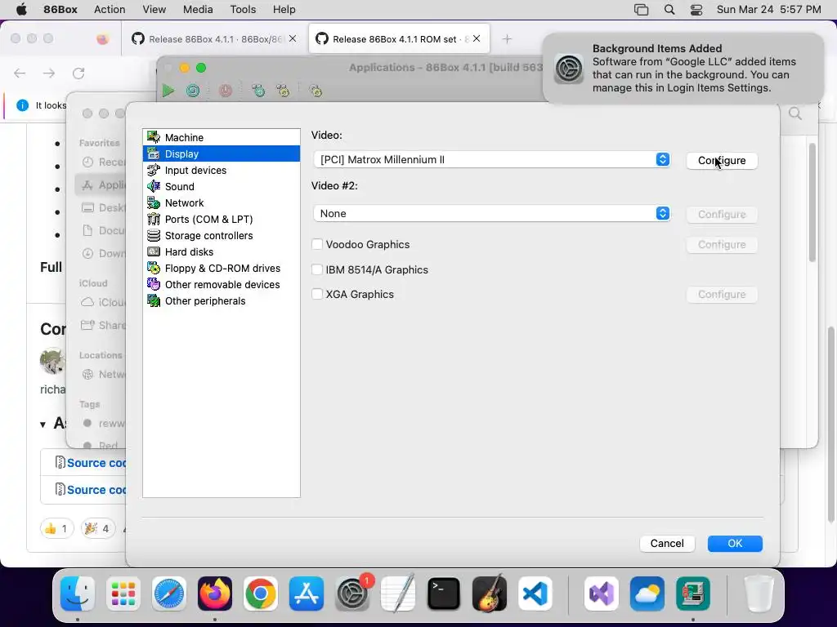Open Floppy & CD-ROM drives category
Viewport: 837px width, 627px height.
tap(221, 268)
